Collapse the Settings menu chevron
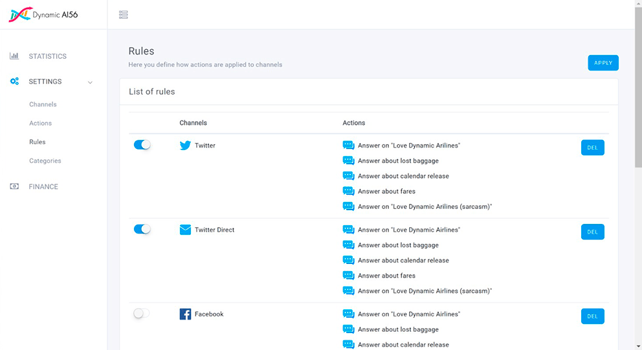642x350 pixels. 90,82
